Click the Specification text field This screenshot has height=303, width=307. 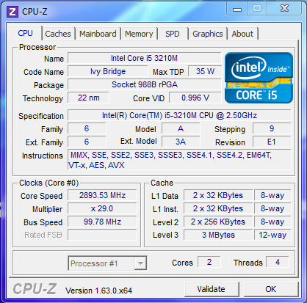click(x=179, y=115)
